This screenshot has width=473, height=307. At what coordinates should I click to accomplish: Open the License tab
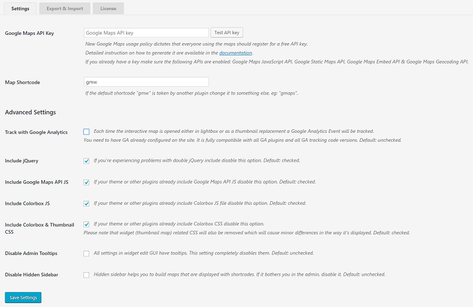click(108, 8)
